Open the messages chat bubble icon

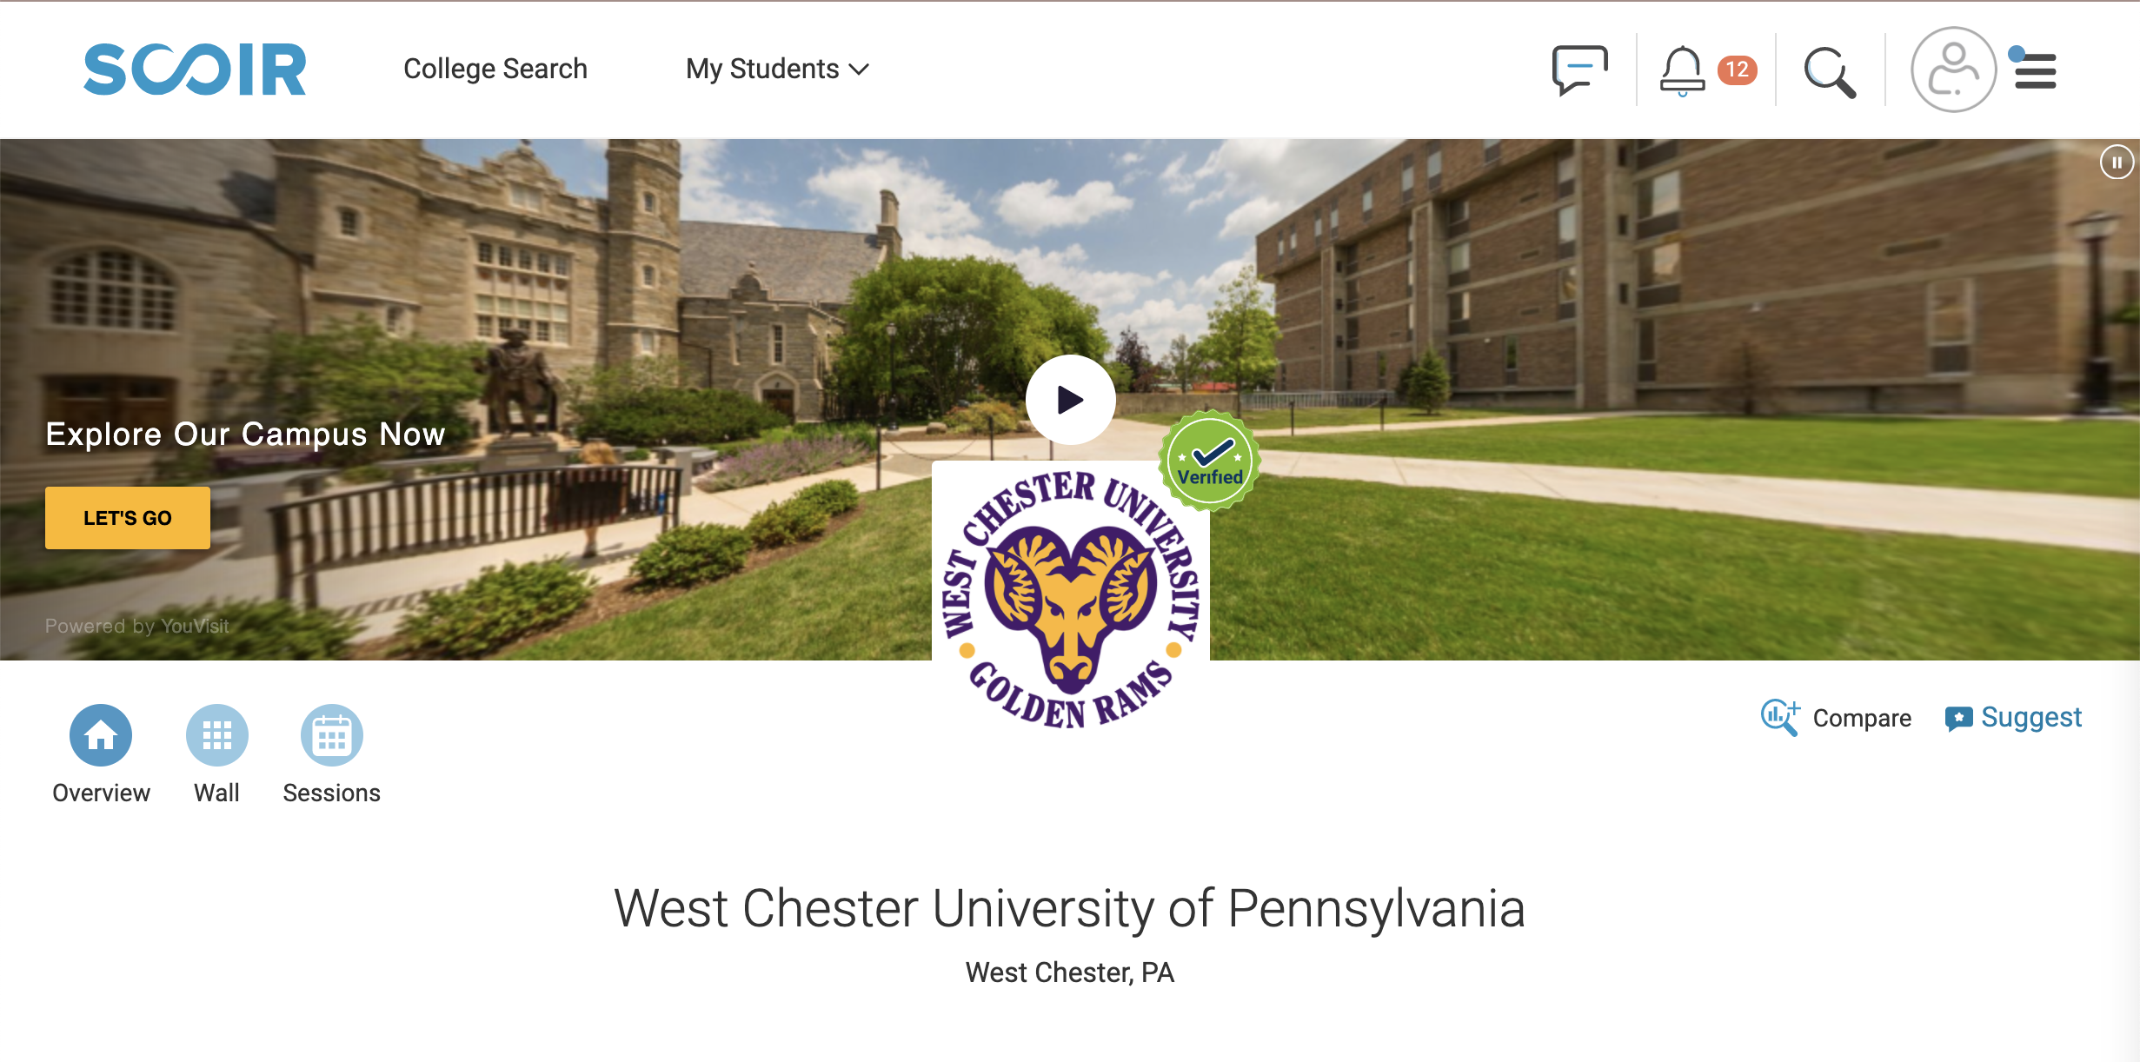tap(1579, 70)
